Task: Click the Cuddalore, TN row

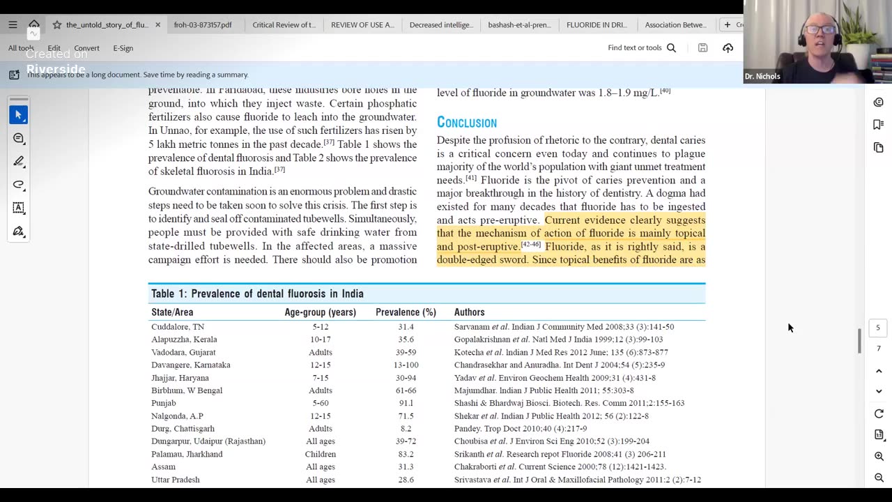Action: (426, 326)
